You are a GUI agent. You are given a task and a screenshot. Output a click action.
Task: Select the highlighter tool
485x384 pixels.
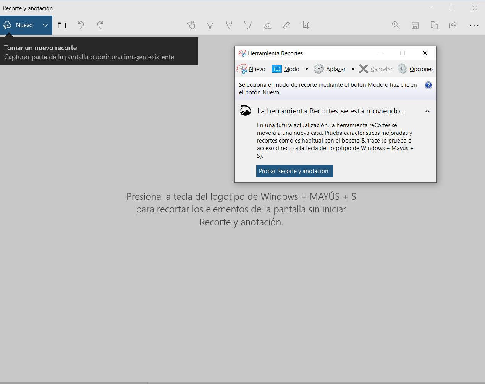click(x=248, y=25)
